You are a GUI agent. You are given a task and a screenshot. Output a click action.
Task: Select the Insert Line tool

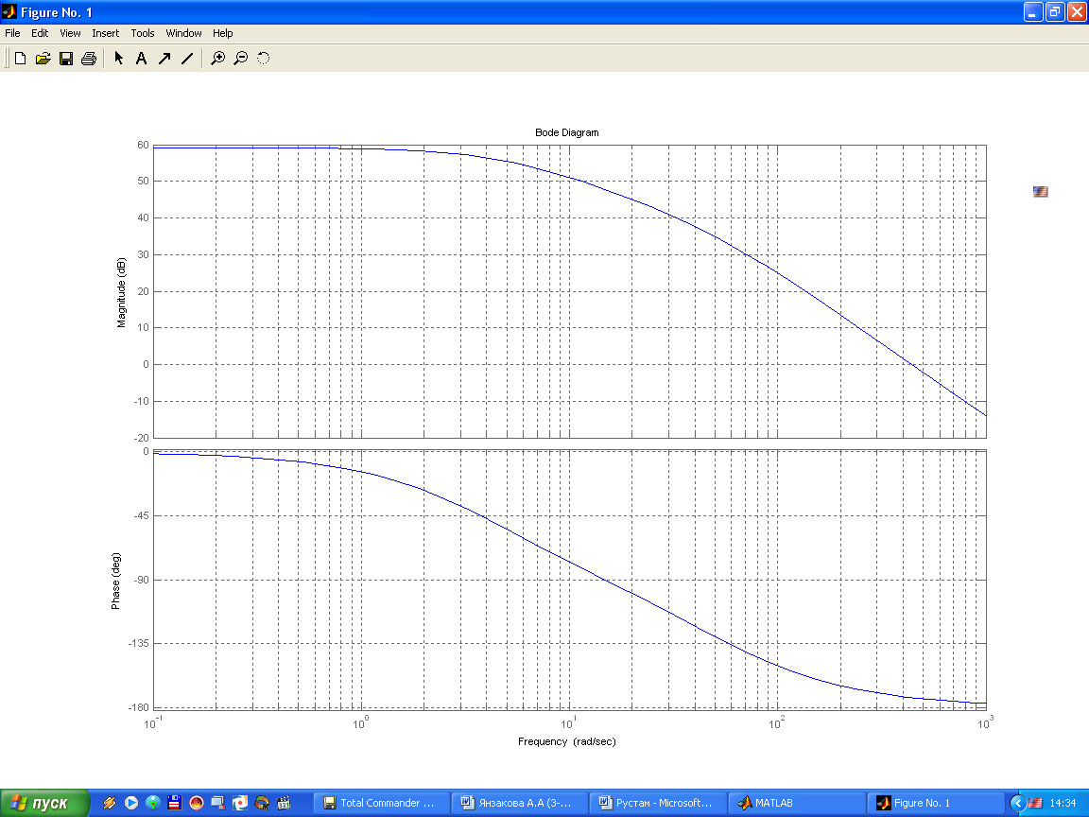(x=187, y=59)
